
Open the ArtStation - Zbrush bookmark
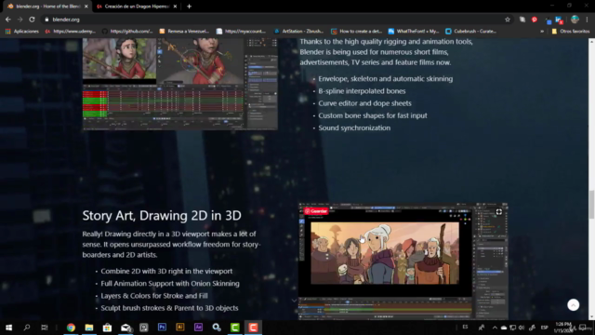298,31
